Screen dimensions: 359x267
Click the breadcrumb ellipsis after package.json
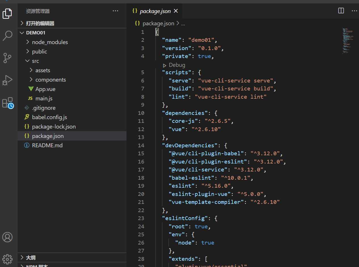(x=183, y=24)
